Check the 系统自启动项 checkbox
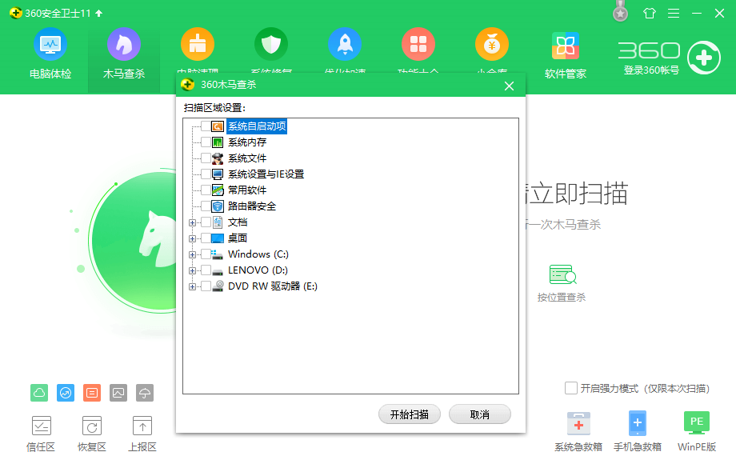This screenshot has height=464, width=736. tap(206, 126)
